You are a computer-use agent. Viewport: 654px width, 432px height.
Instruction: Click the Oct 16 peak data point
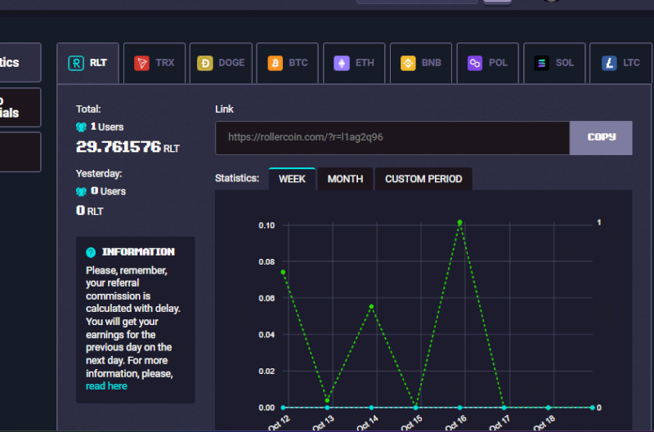459,222
